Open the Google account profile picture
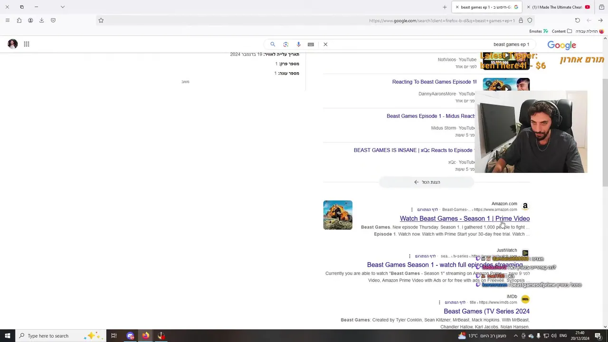This screenshot has width=608, height=342. pos(13,44)
